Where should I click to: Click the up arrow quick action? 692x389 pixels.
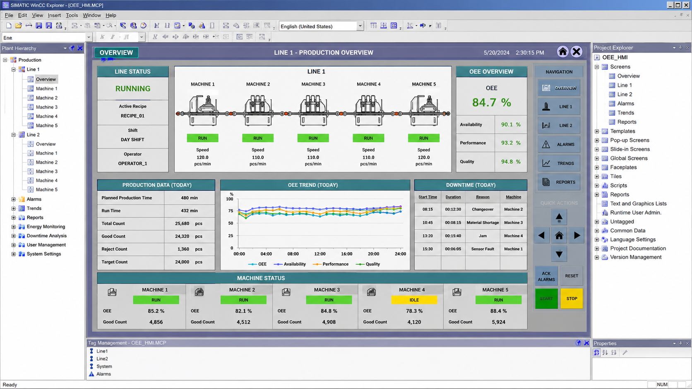(559, 217)
